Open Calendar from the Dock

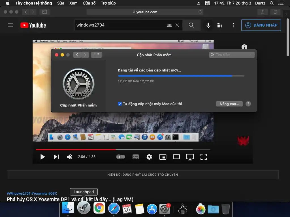pos(127,209)
